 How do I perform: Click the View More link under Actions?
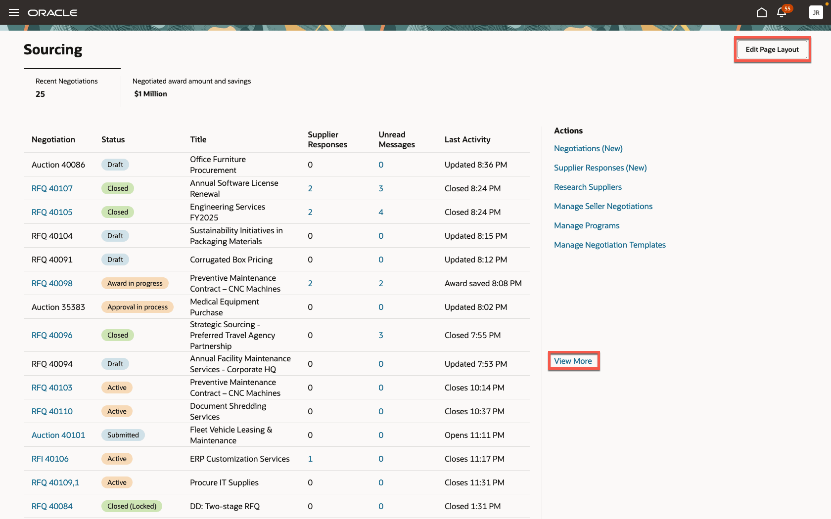(573, 361)
